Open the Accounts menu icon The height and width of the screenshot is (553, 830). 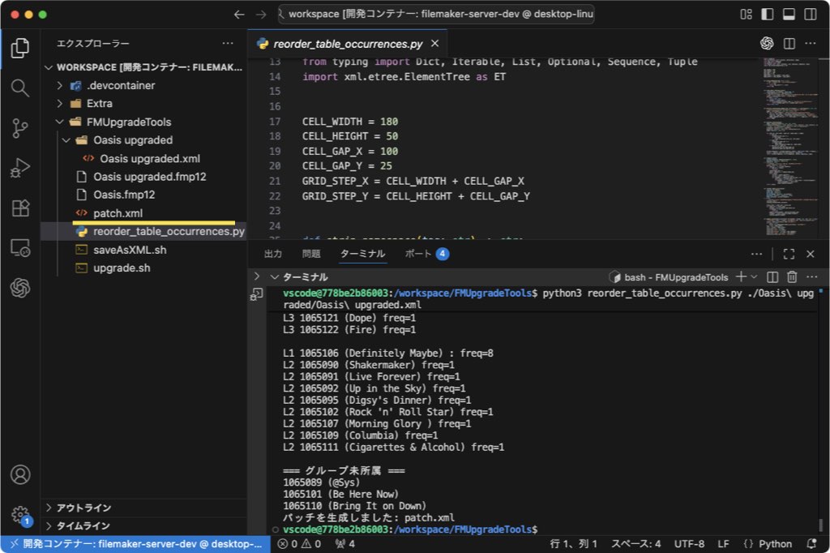click(20, 474)
